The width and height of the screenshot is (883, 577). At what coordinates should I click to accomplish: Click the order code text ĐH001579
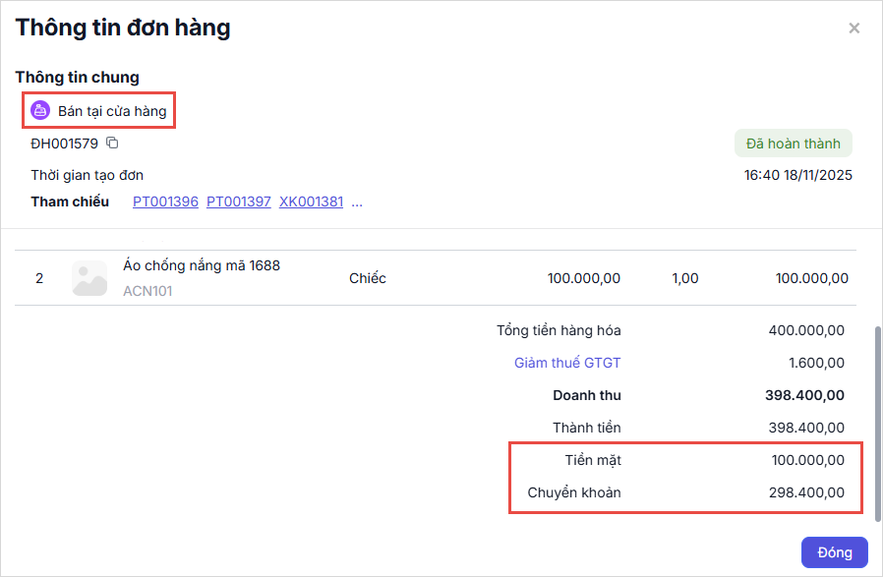point(64,144)
